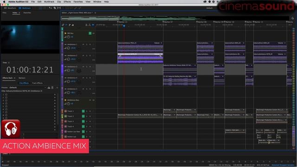Viewport: 297px width, 167px height.
Task: Open the Multitrack menu
Action: (49, 2)
